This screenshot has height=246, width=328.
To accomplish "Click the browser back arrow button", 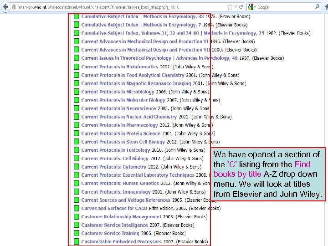I will (x=5, y=7).
